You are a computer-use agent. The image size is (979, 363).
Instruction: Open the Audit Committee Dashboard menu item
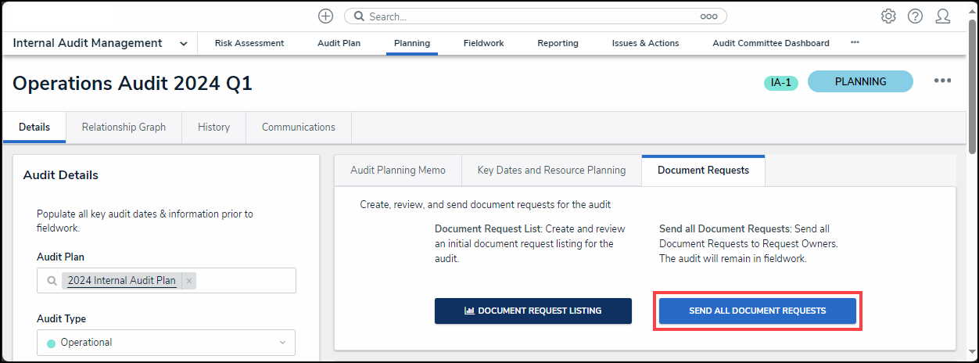[x=770, y=44]
